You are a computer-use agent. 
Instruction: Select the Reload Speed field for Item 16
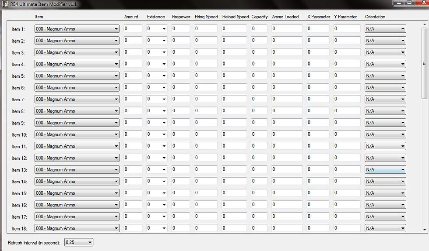point(234,204)
